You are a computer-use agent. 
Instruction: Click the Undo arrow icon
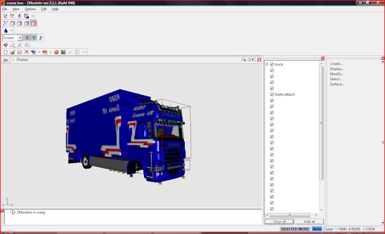click(x=70, y=52)
